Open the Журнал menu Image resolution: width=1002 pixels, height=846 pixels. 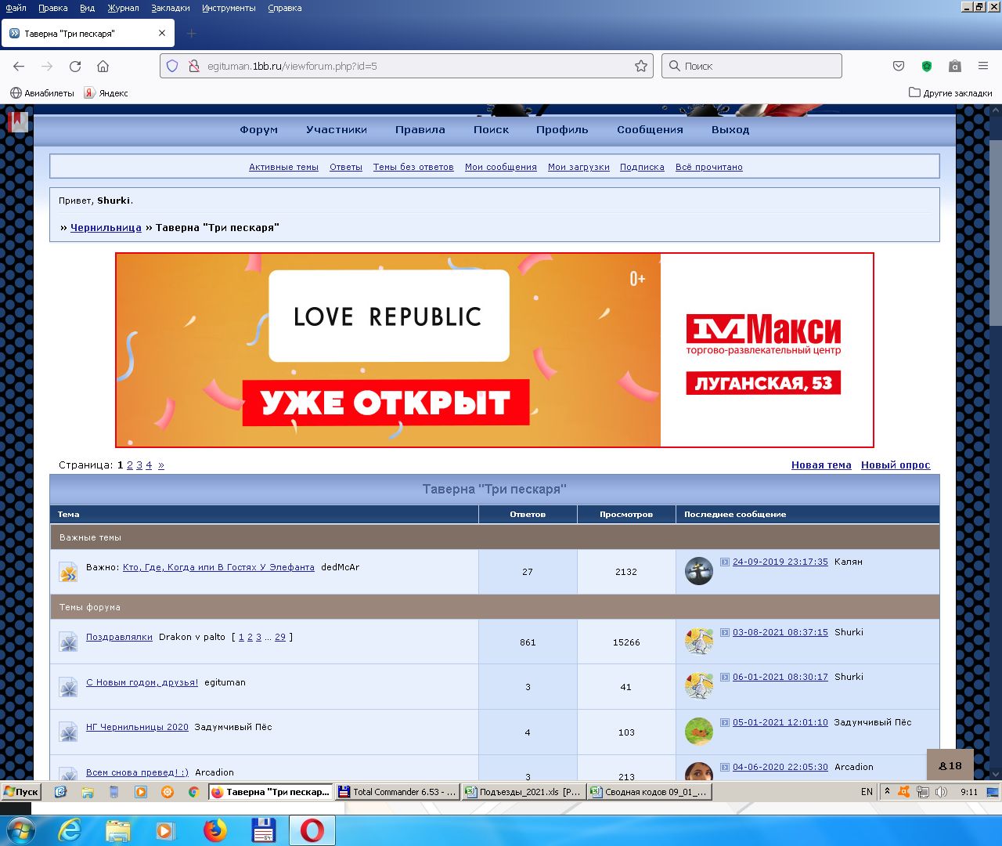tap(123, 8)
